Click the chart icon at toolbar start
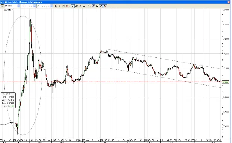The width and height of the screenshot is (232, 143). 2,6
